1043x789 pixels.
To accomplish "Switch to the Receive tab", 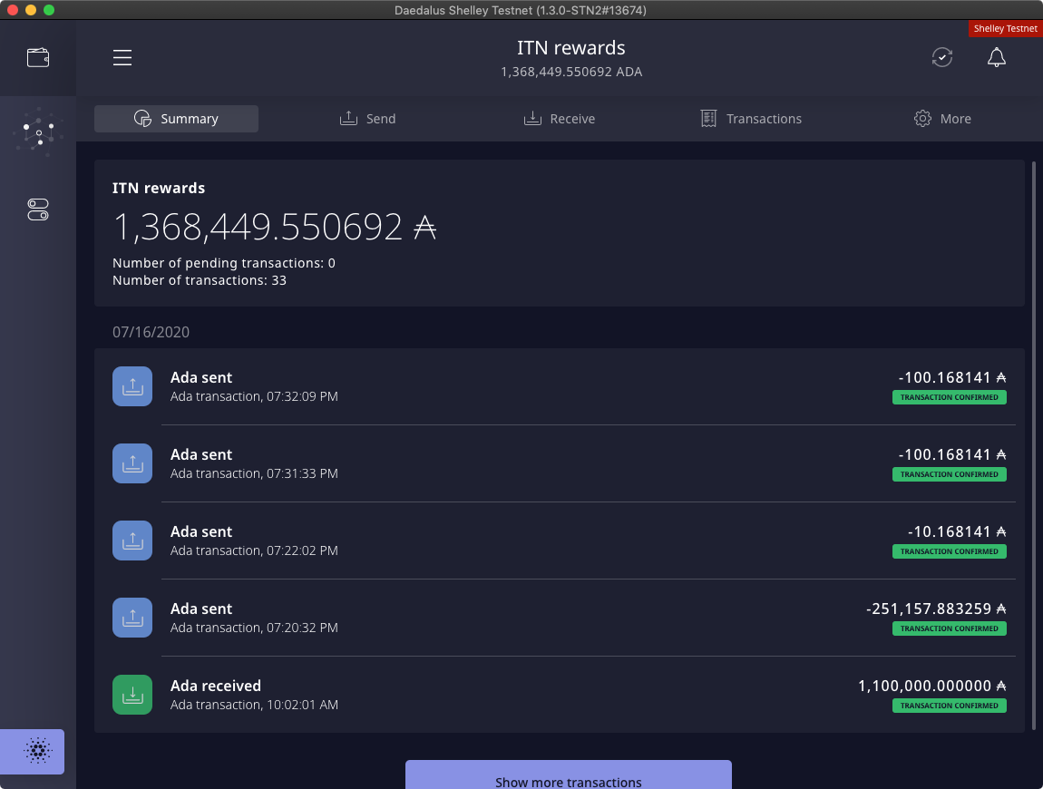I will (560, 119).
